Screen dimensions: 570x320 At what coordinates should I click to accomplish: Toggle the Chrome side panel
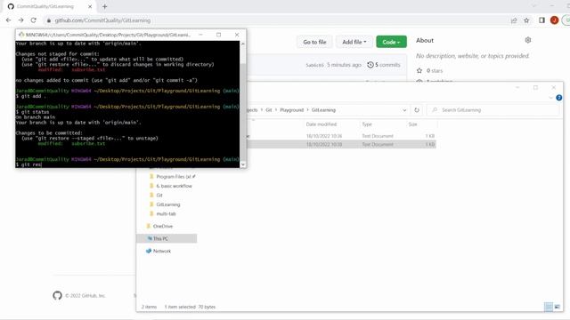pyautogui.click(x=541, y=20)
